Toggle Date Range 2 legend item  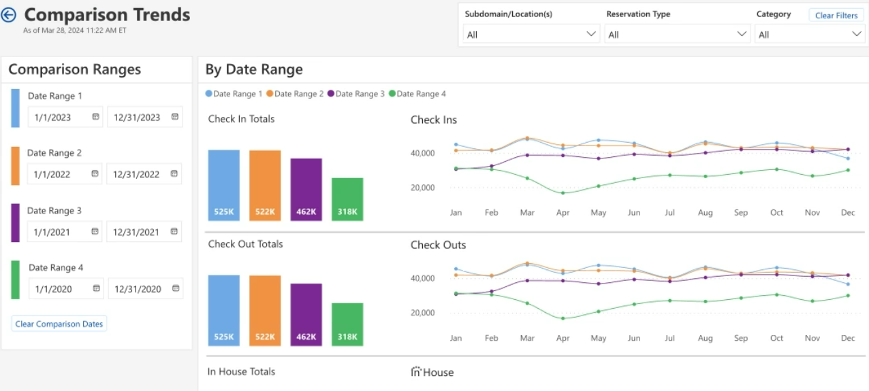point(296,94)
